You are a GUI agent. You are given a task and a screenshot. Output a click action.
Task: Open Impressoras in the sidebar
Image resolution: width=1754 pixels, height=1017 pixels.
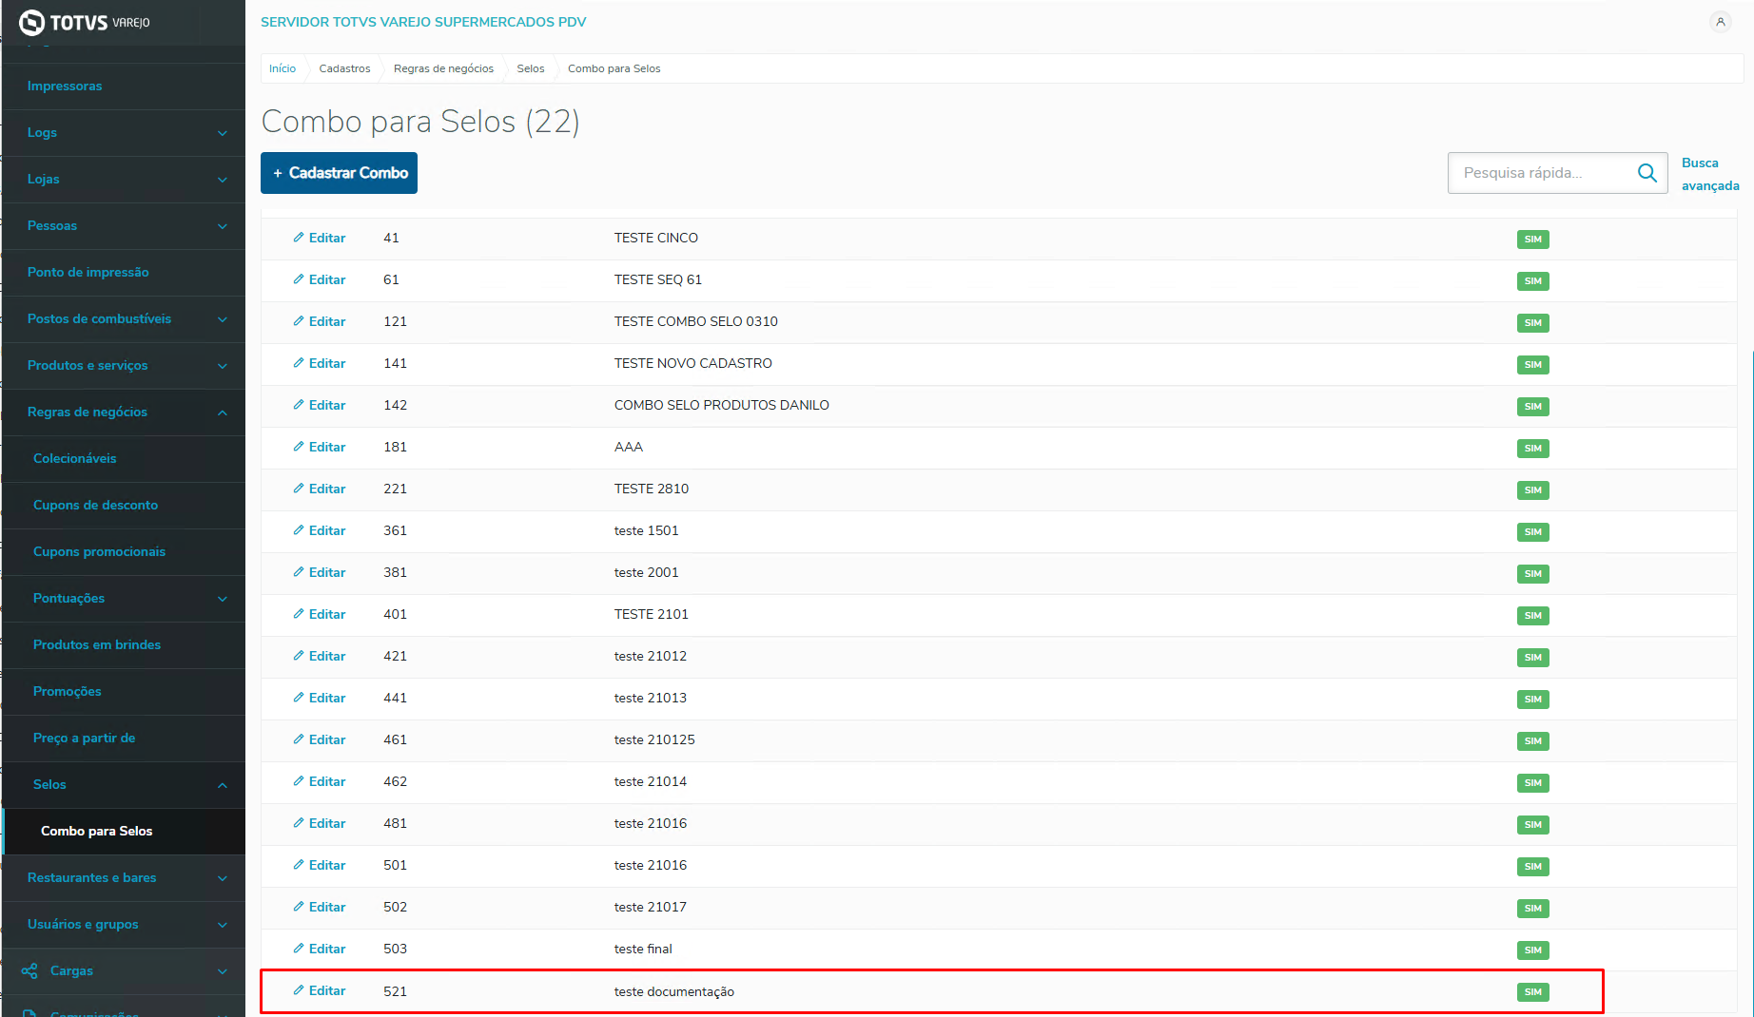65,86
